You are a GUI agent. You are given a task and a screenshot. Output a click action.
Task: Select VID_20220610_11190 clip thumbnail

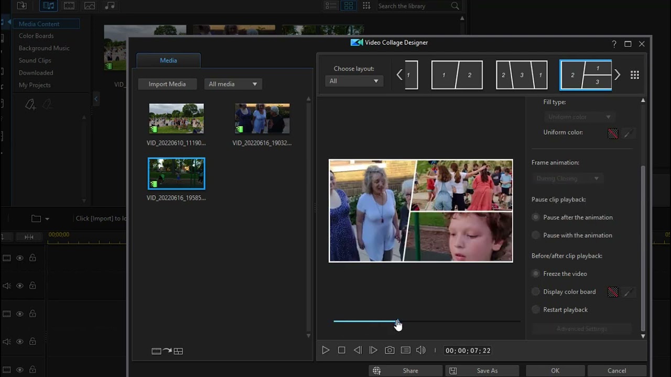(176, 118)
